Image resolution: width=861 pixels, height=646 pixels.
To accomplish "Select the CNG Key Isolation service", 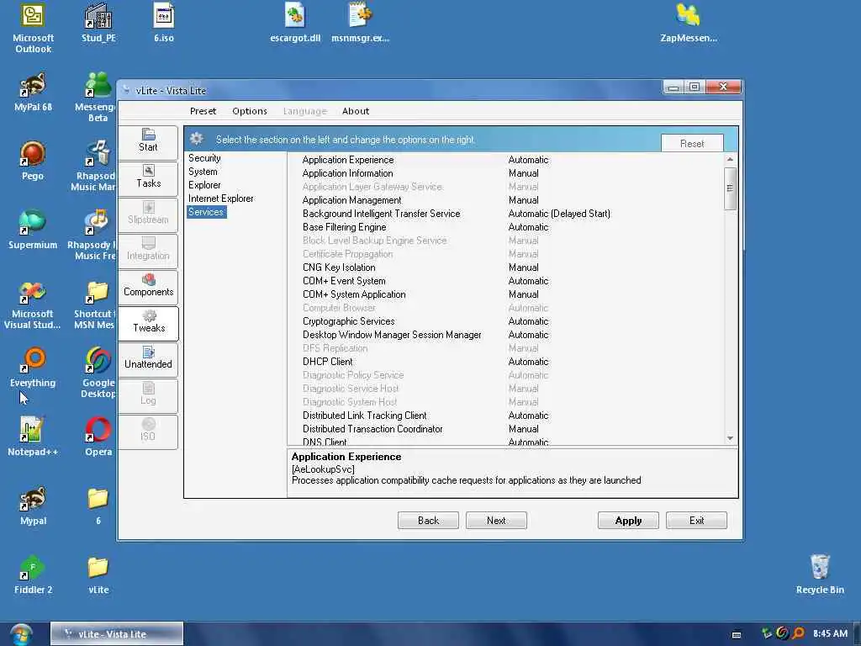I will (505, 267).
